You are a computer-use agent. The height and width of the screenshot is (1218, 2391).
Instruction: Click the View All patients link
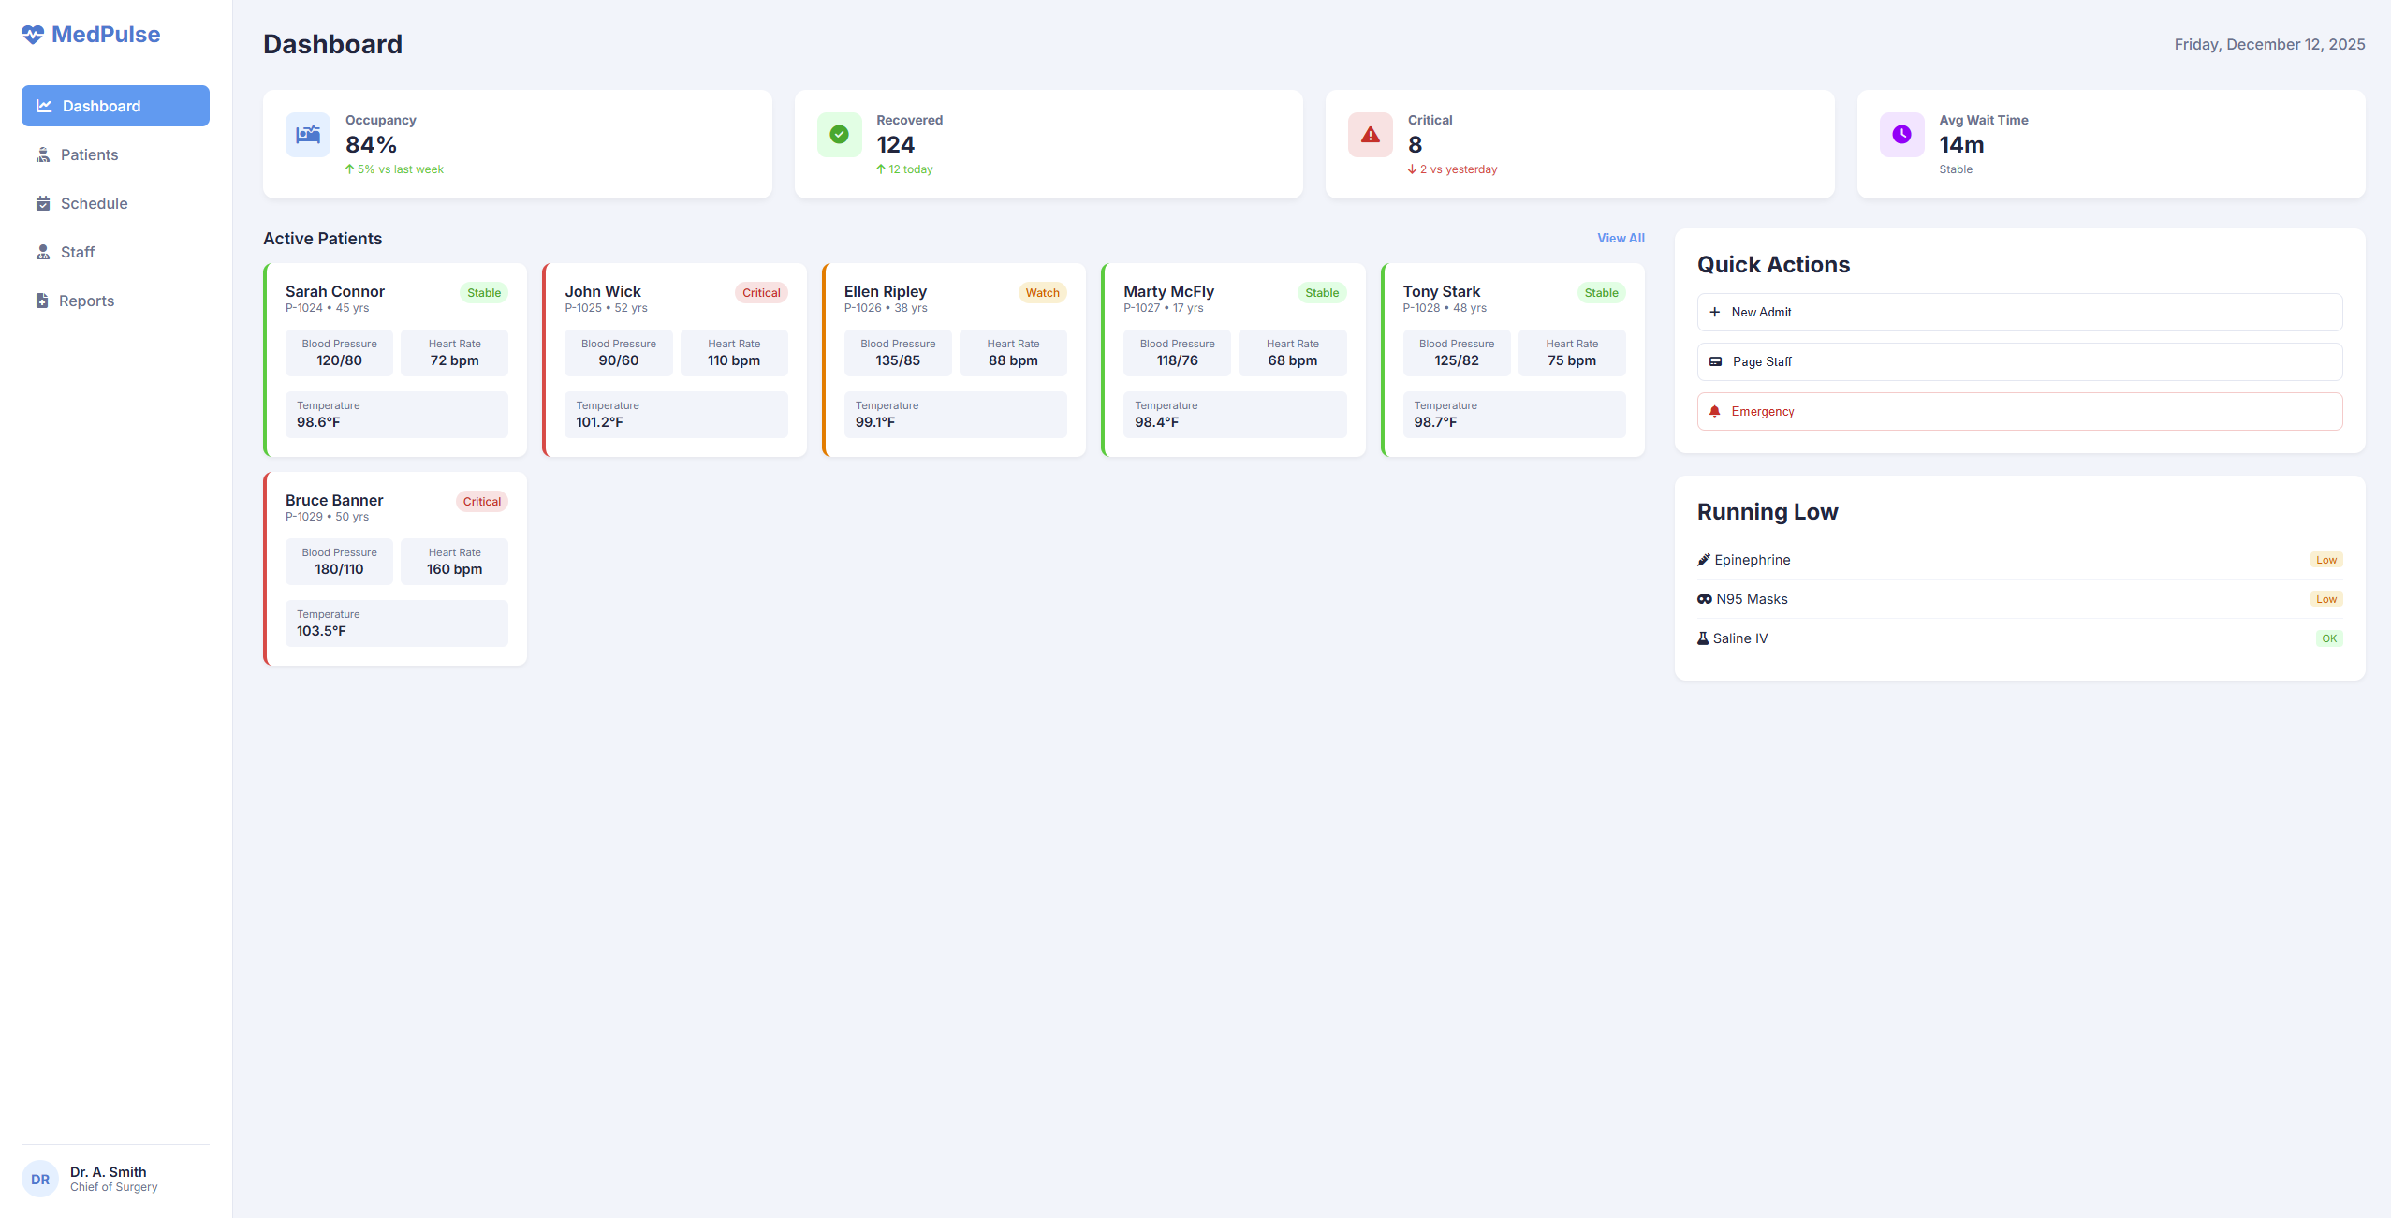pyautogui.click(x=1621, y=239)
